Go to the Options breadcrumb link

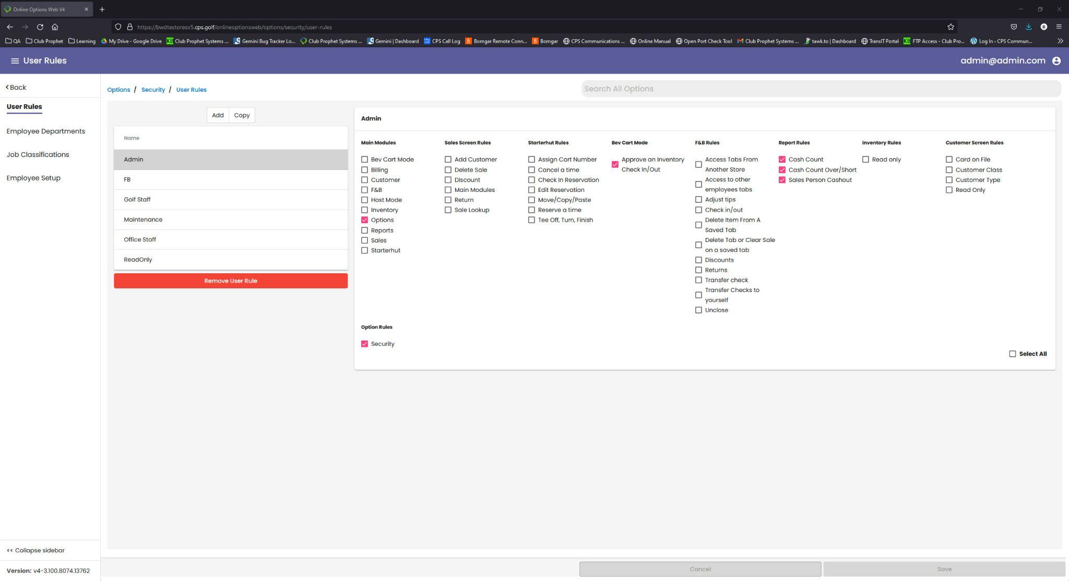pyautogui.click(x=118, y=90)
